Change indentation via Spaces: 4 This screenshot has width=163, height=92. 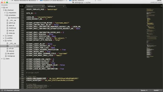pyautogui.click(x=144, y=90)
